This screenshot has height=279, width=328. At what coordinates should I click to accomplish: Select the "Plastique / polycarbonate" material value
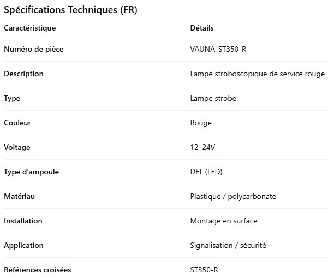233,197
